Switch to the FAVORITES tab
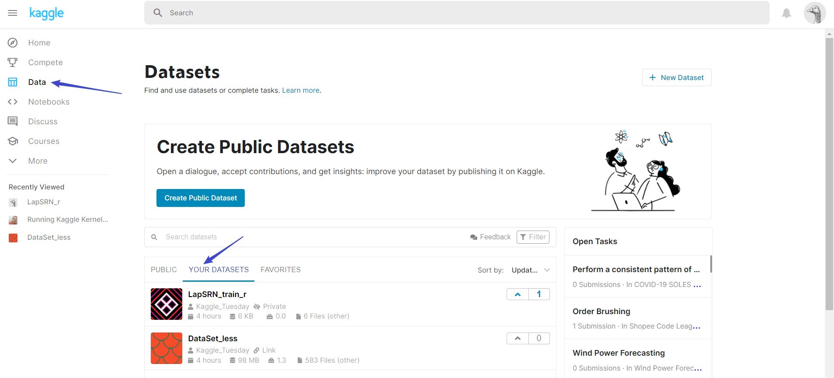834x378 pixels. [x=281, y=270]
